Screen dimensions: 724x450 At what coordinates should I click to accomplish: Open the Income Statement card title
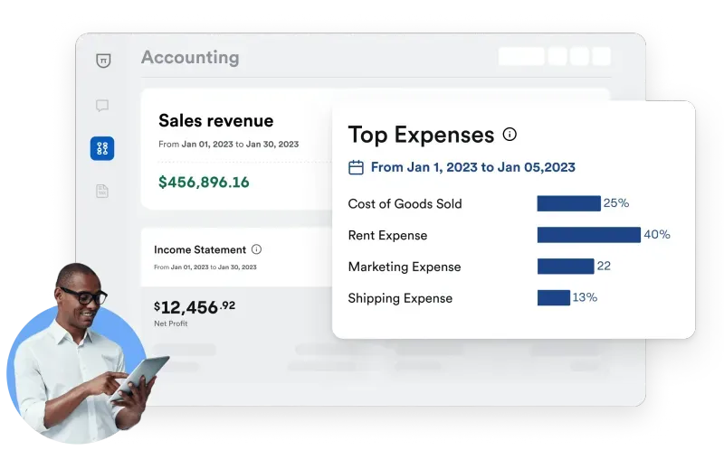click(199, 249)
